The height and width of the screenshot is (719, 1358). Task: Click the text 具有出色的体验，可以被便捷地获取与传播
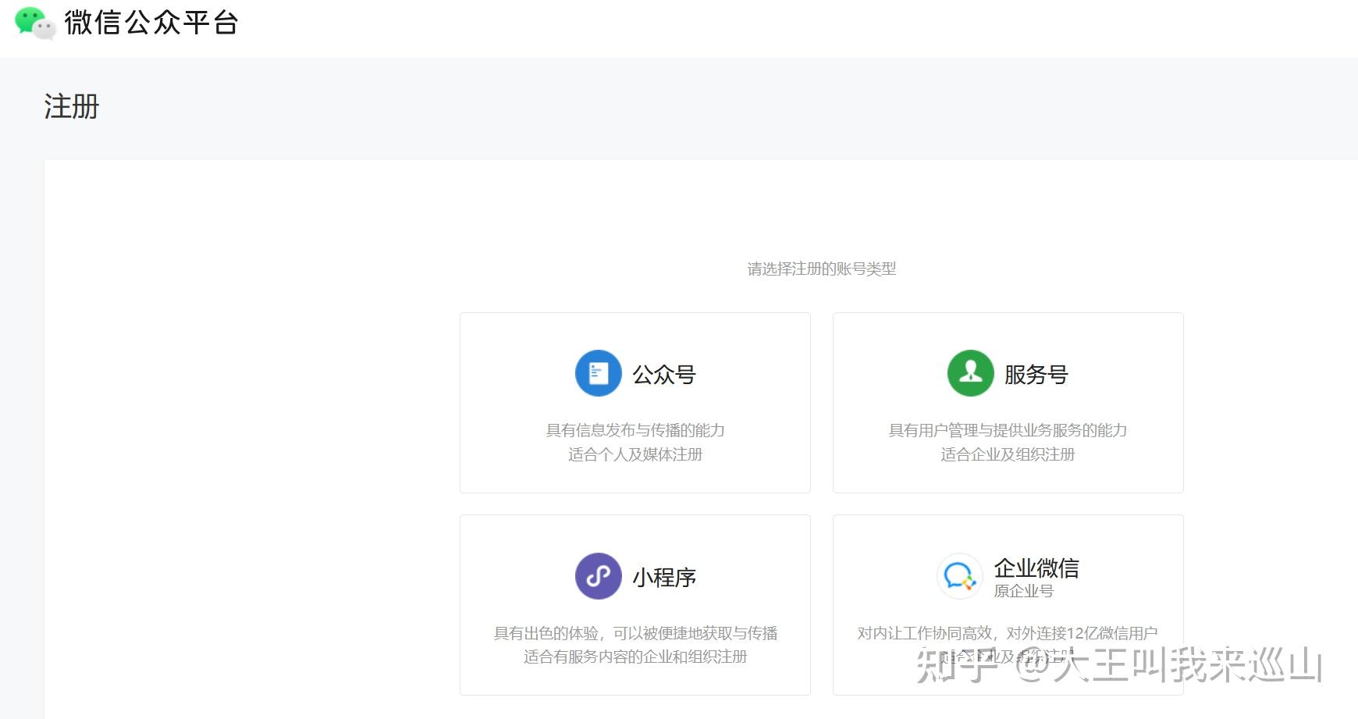[635, 633]
